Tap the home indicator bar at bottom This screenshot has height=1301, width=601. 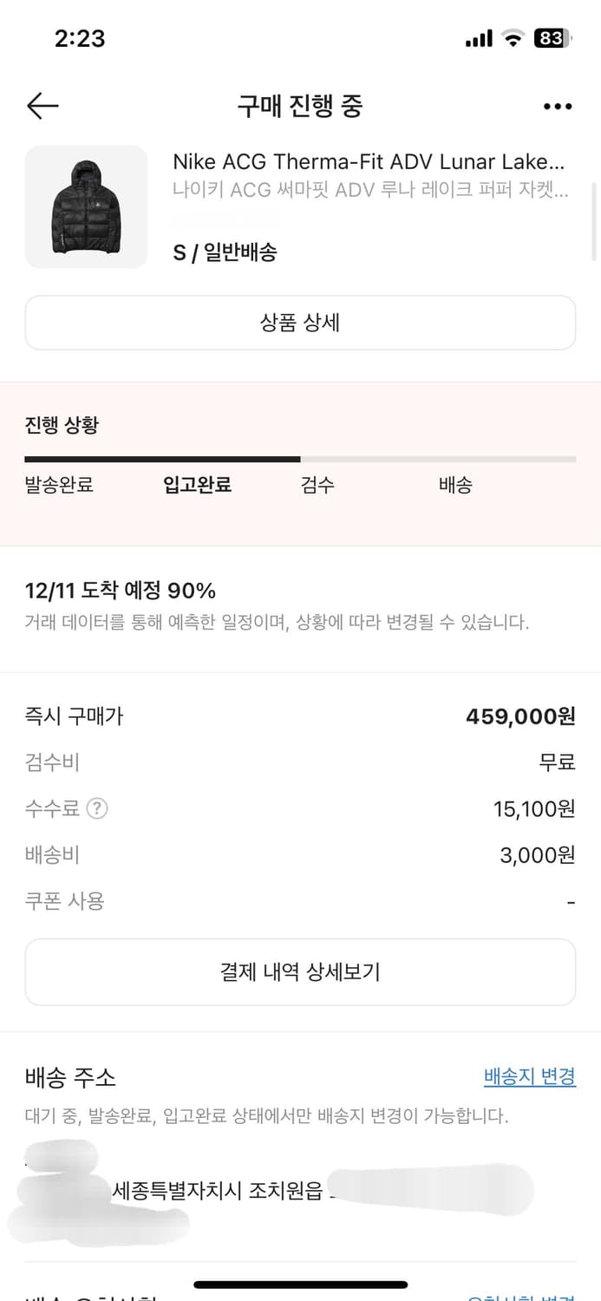[300, 1285]
